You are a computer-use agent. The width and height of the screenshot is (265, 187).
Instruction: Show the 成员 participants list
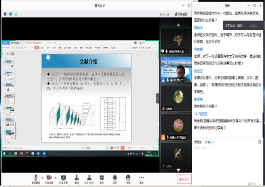(89, 178)
